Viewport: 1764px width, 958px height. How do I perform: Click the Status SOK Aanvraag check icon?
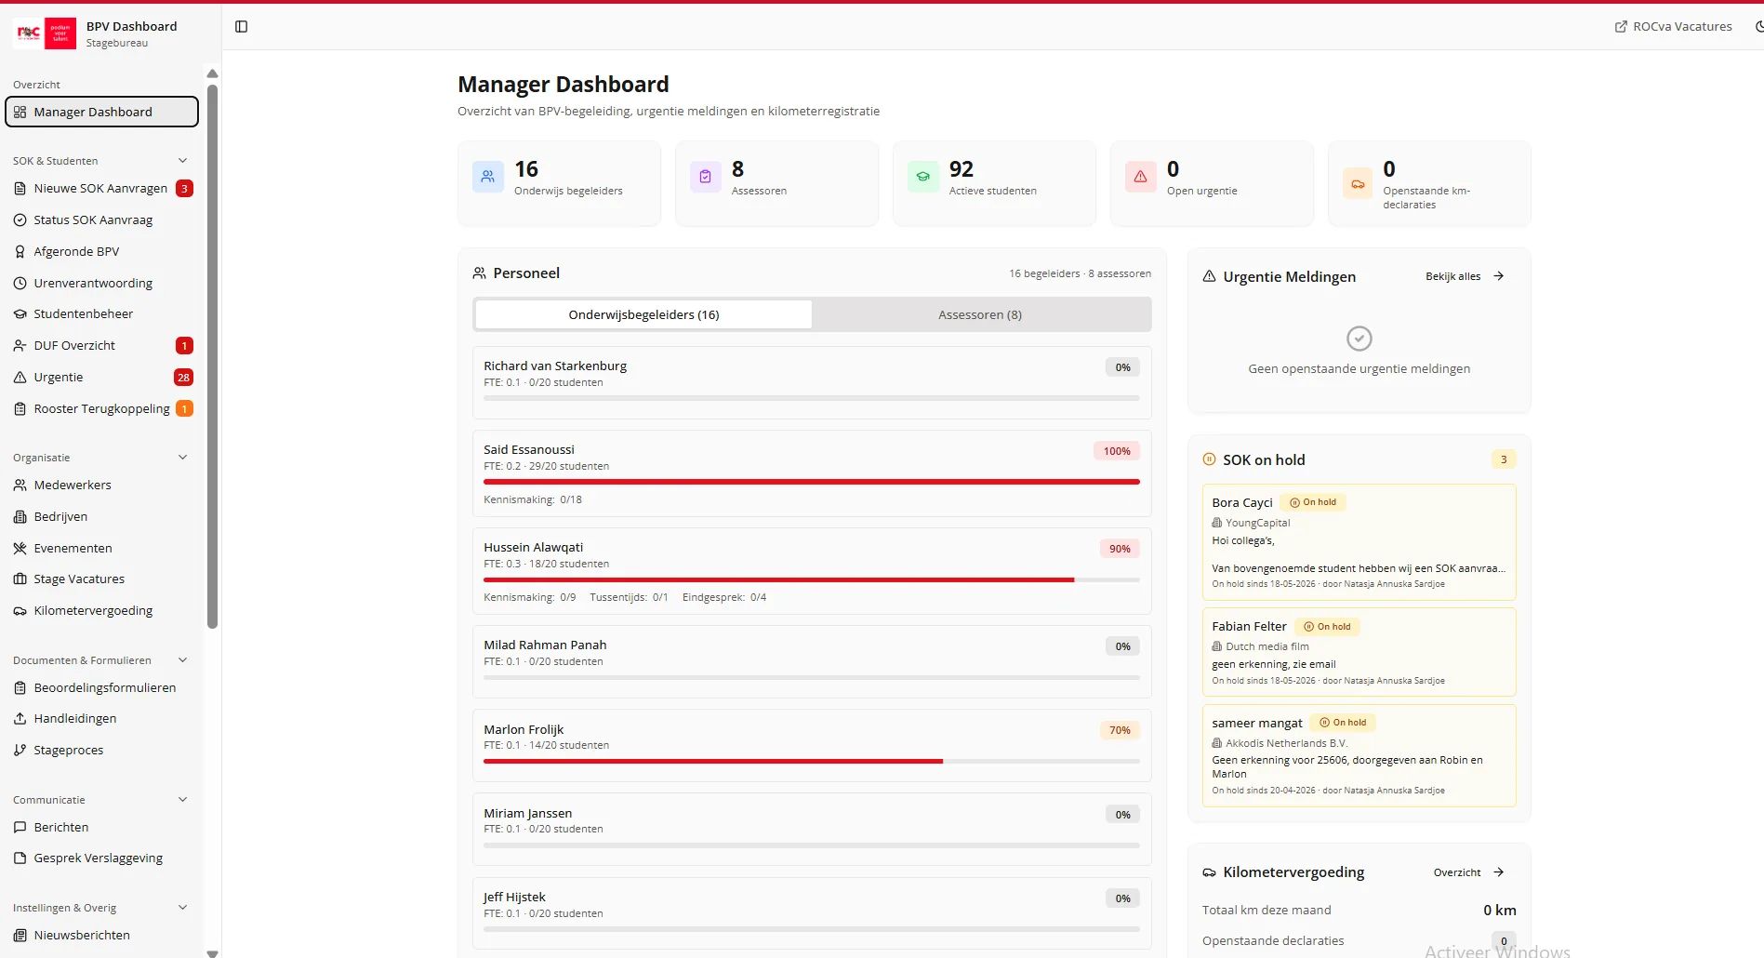pos(20,220)
